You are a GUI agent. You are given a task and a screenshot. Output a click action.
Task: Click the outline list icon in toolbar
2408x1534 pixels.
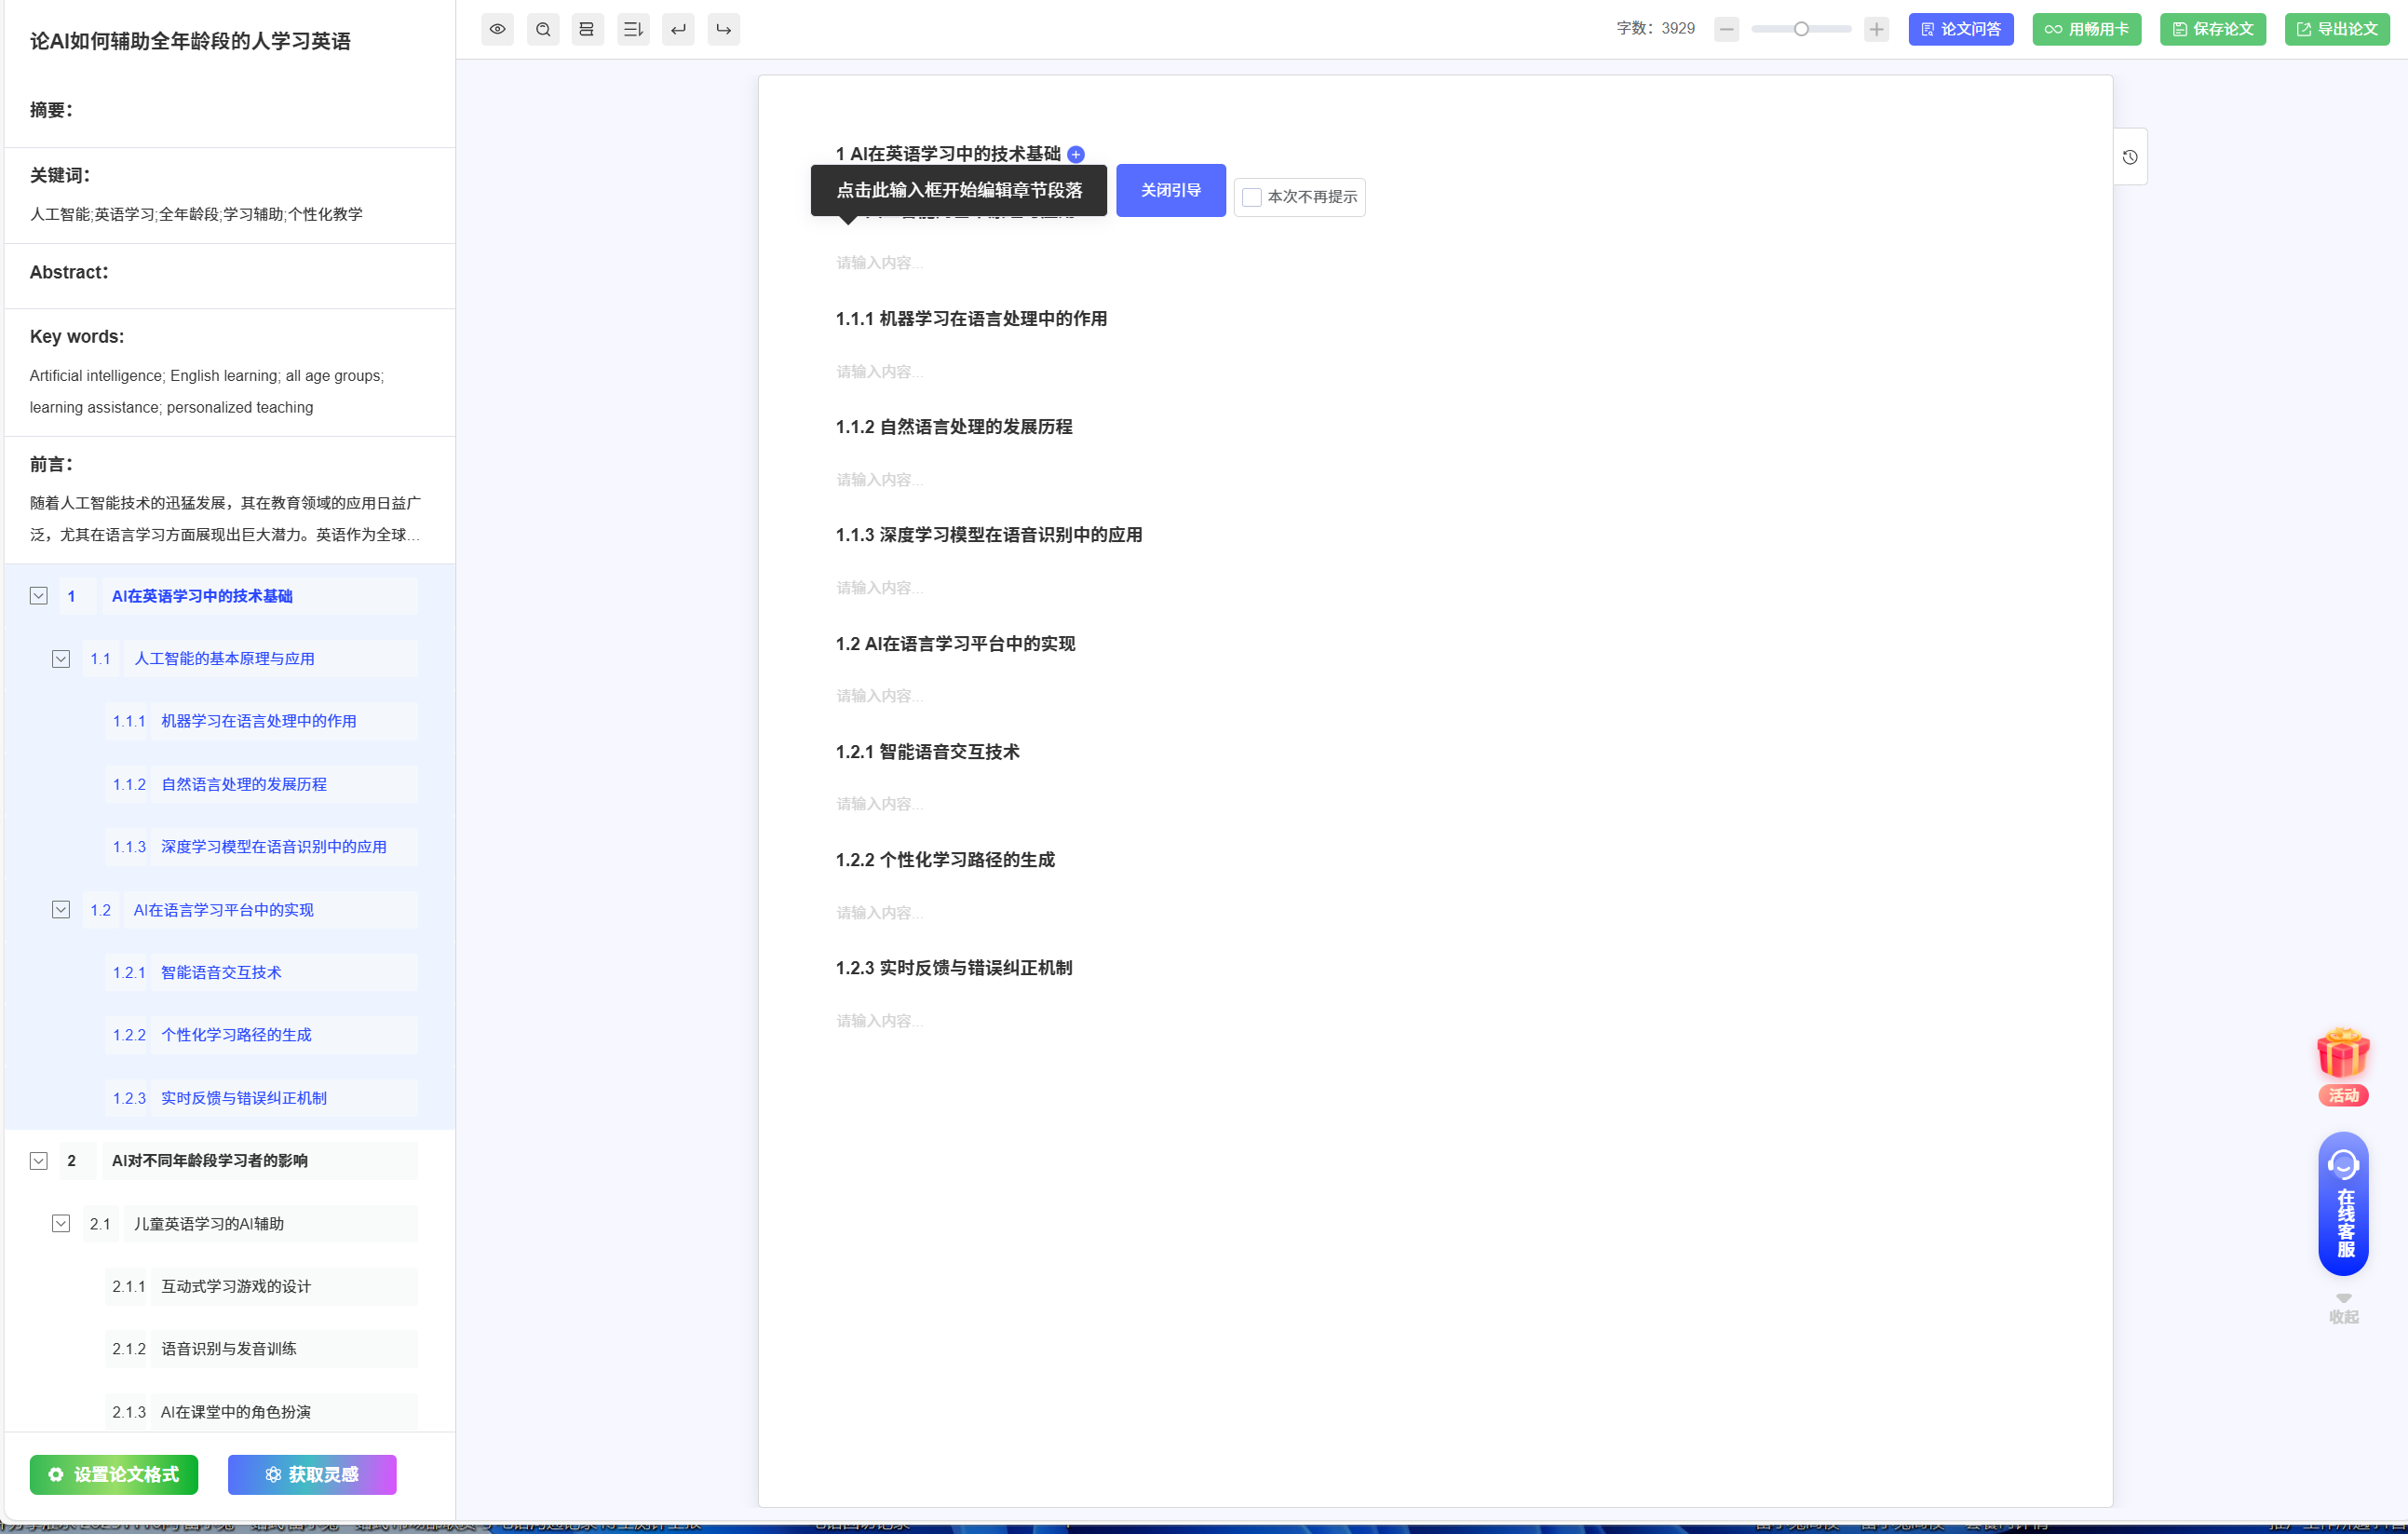[x=632, y=29]
